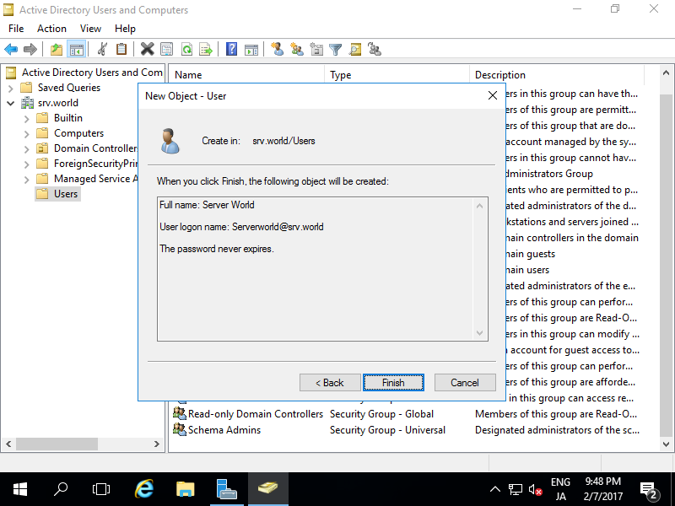Click the gray Forward arrow in toolbar
The height and width of the screenshot is (506, 675).
(30, 49)
